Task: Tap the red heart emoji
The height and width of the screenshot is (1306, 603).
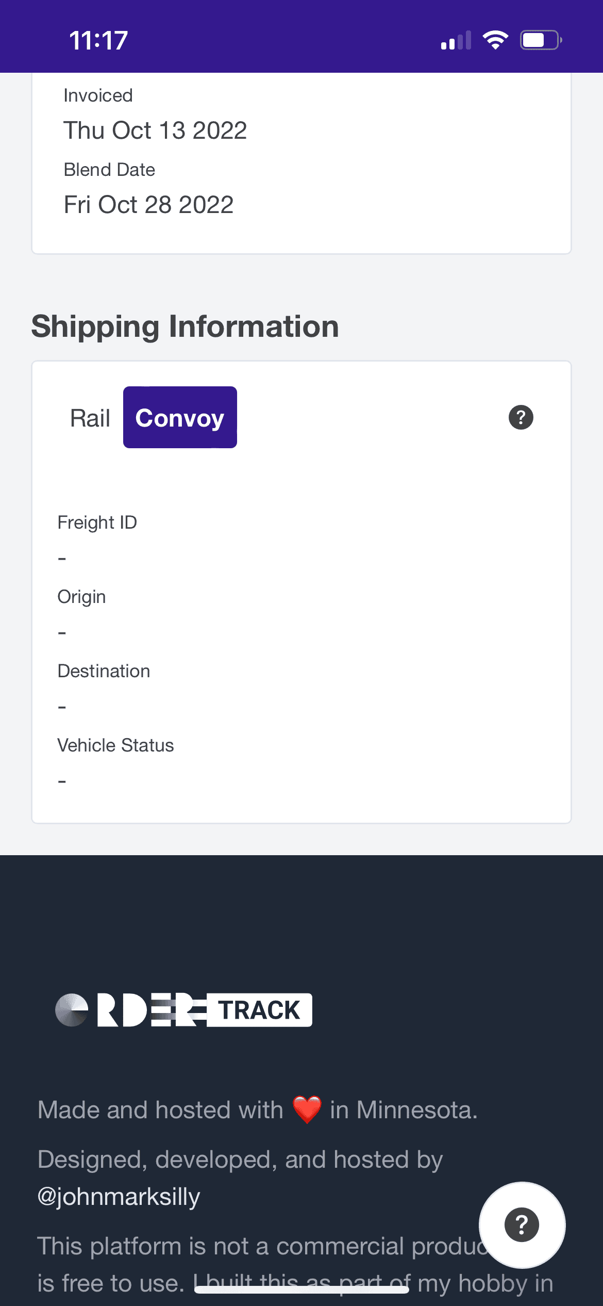Action: click(307, 1109)
